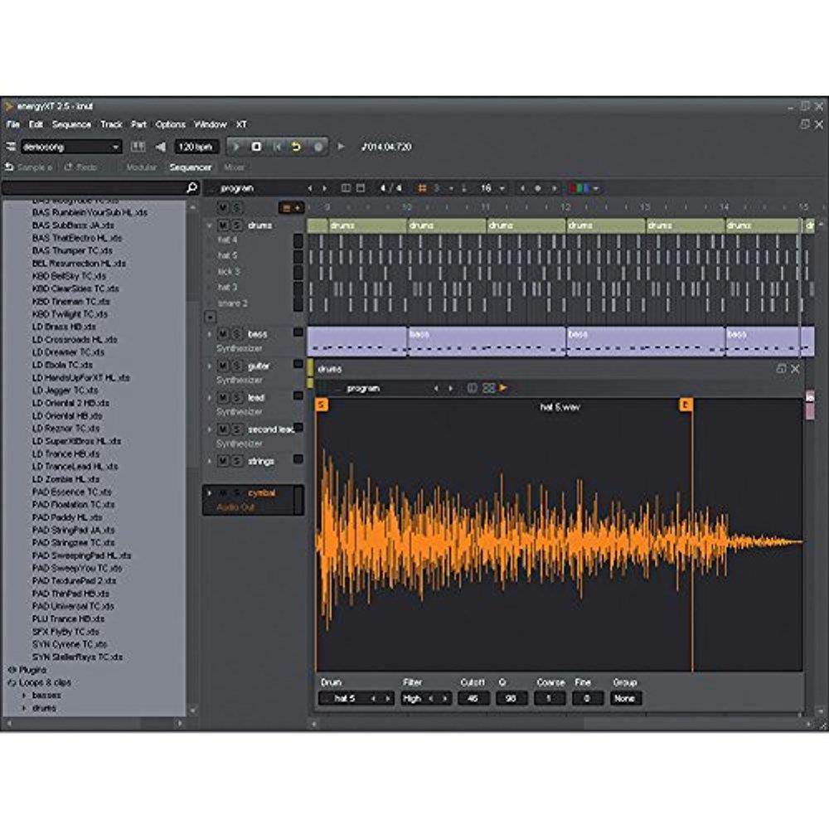The height and width of the screenshot is (829, 829).
Task: Adjust the Cutoff value showing 46
Action: click(x=470, y=699)
